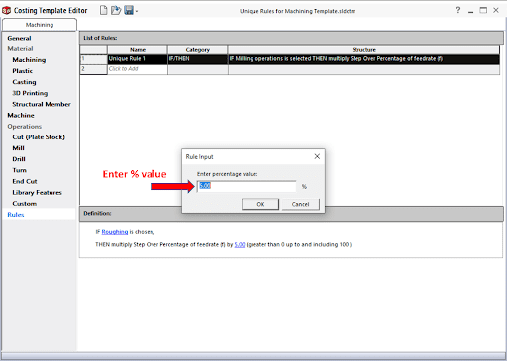This screenshot has height=361, width=507.
Task: Select Material in the sidebar
Action: [20, 48]
